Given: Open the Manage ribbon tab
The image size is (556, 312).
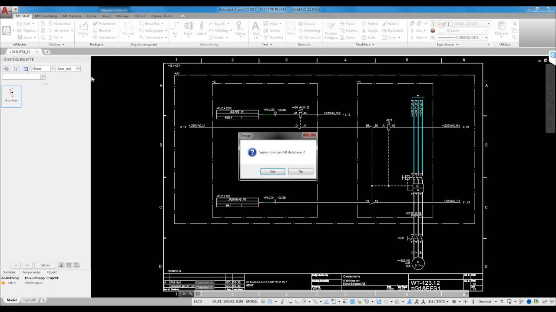Looking at the screenshot, I should pos(122,16).
